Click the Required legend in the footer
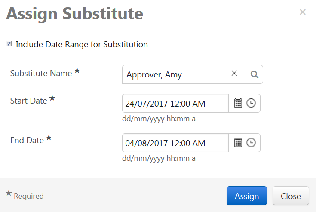Image resolution: width=316 pixels, height=212 pixels. pos(28,196)
